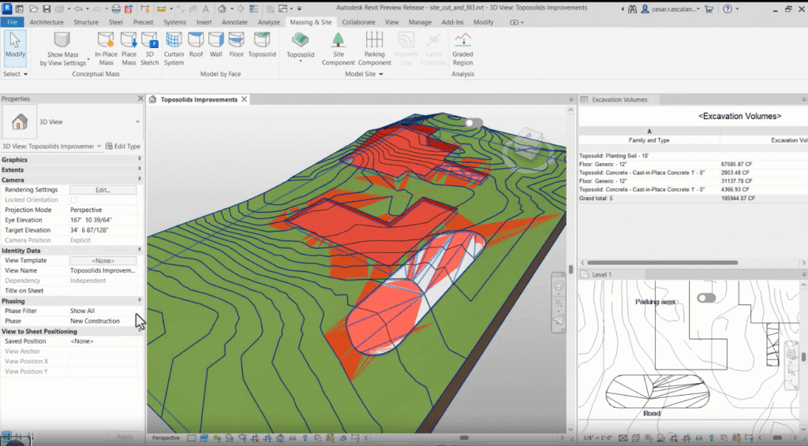Click Show Mass by View Settings
This screenshot has height=446, width=808.
(63, 49)
